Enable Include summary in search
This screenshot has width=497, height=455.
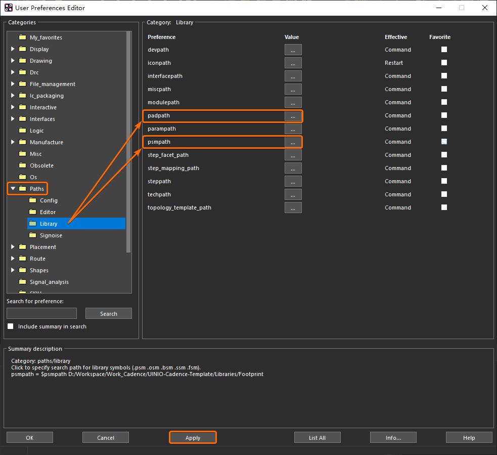11,326
